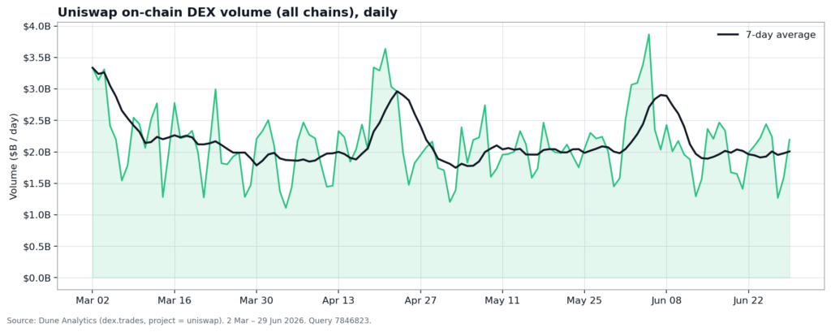Click the $0.0B y-axis label

tap(36, 278)
